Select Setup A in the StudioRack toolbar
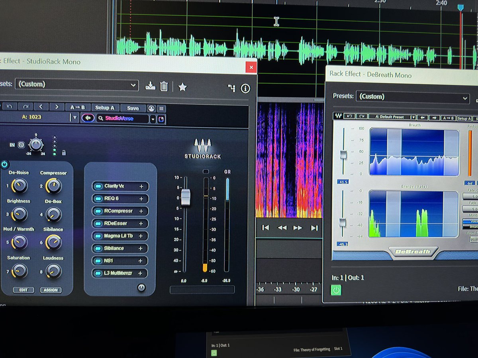This screenshot has height=358, width=478. (x=104, y=107)
